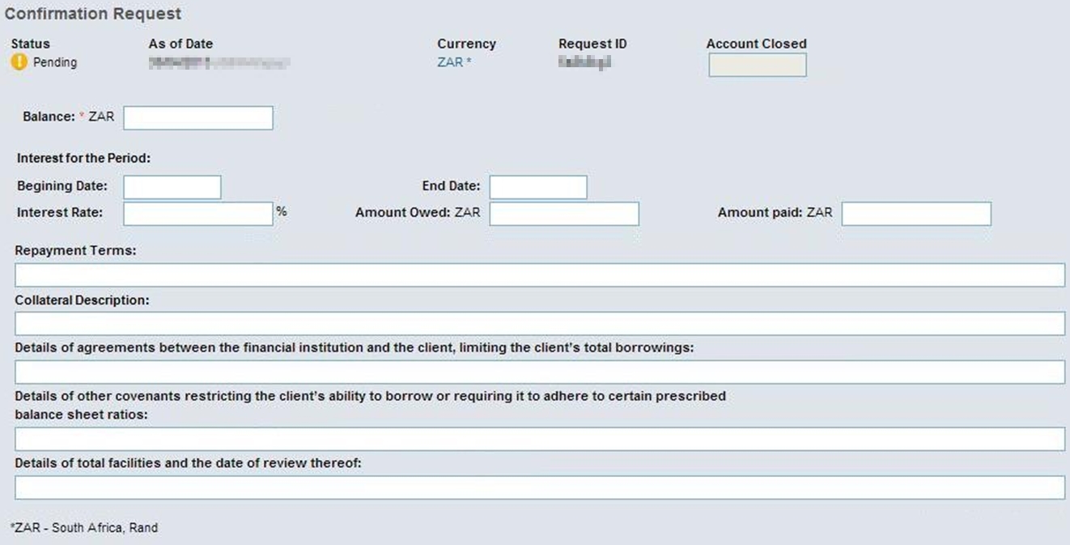Click the Repayment Terms label
The image size is (1070, 545).
(x=75, y=250)
